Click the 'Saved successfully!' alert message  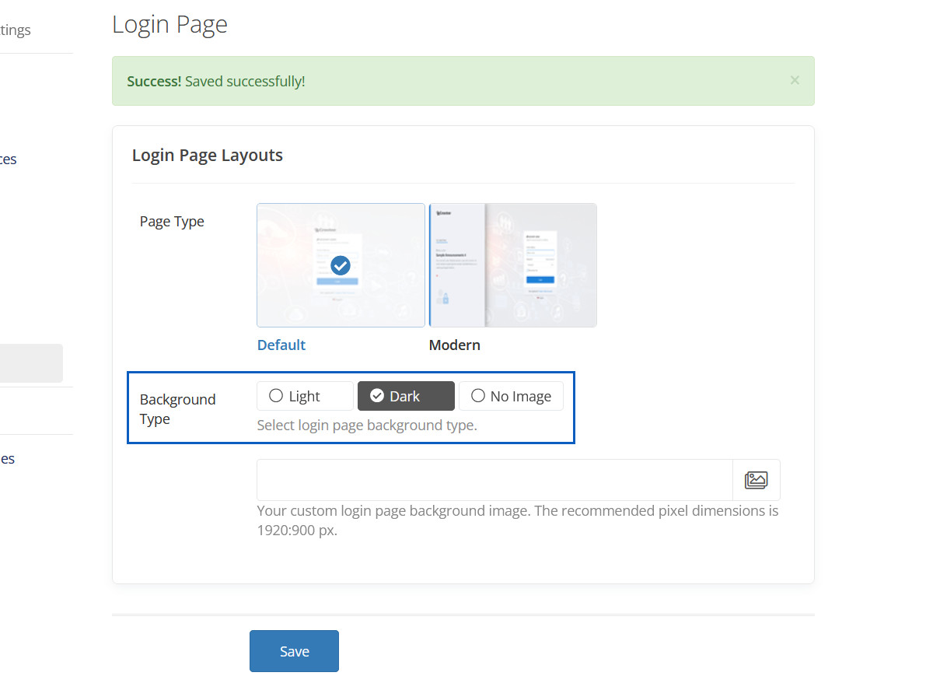(x=244, y=81)
